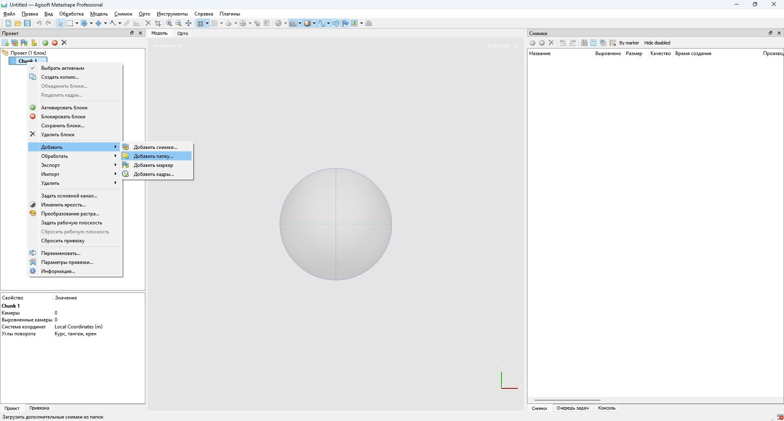The width and height of the screenshot is (784, 421).
Task: Select the Navigation arrow cursor tool
Action: (60, 23)
